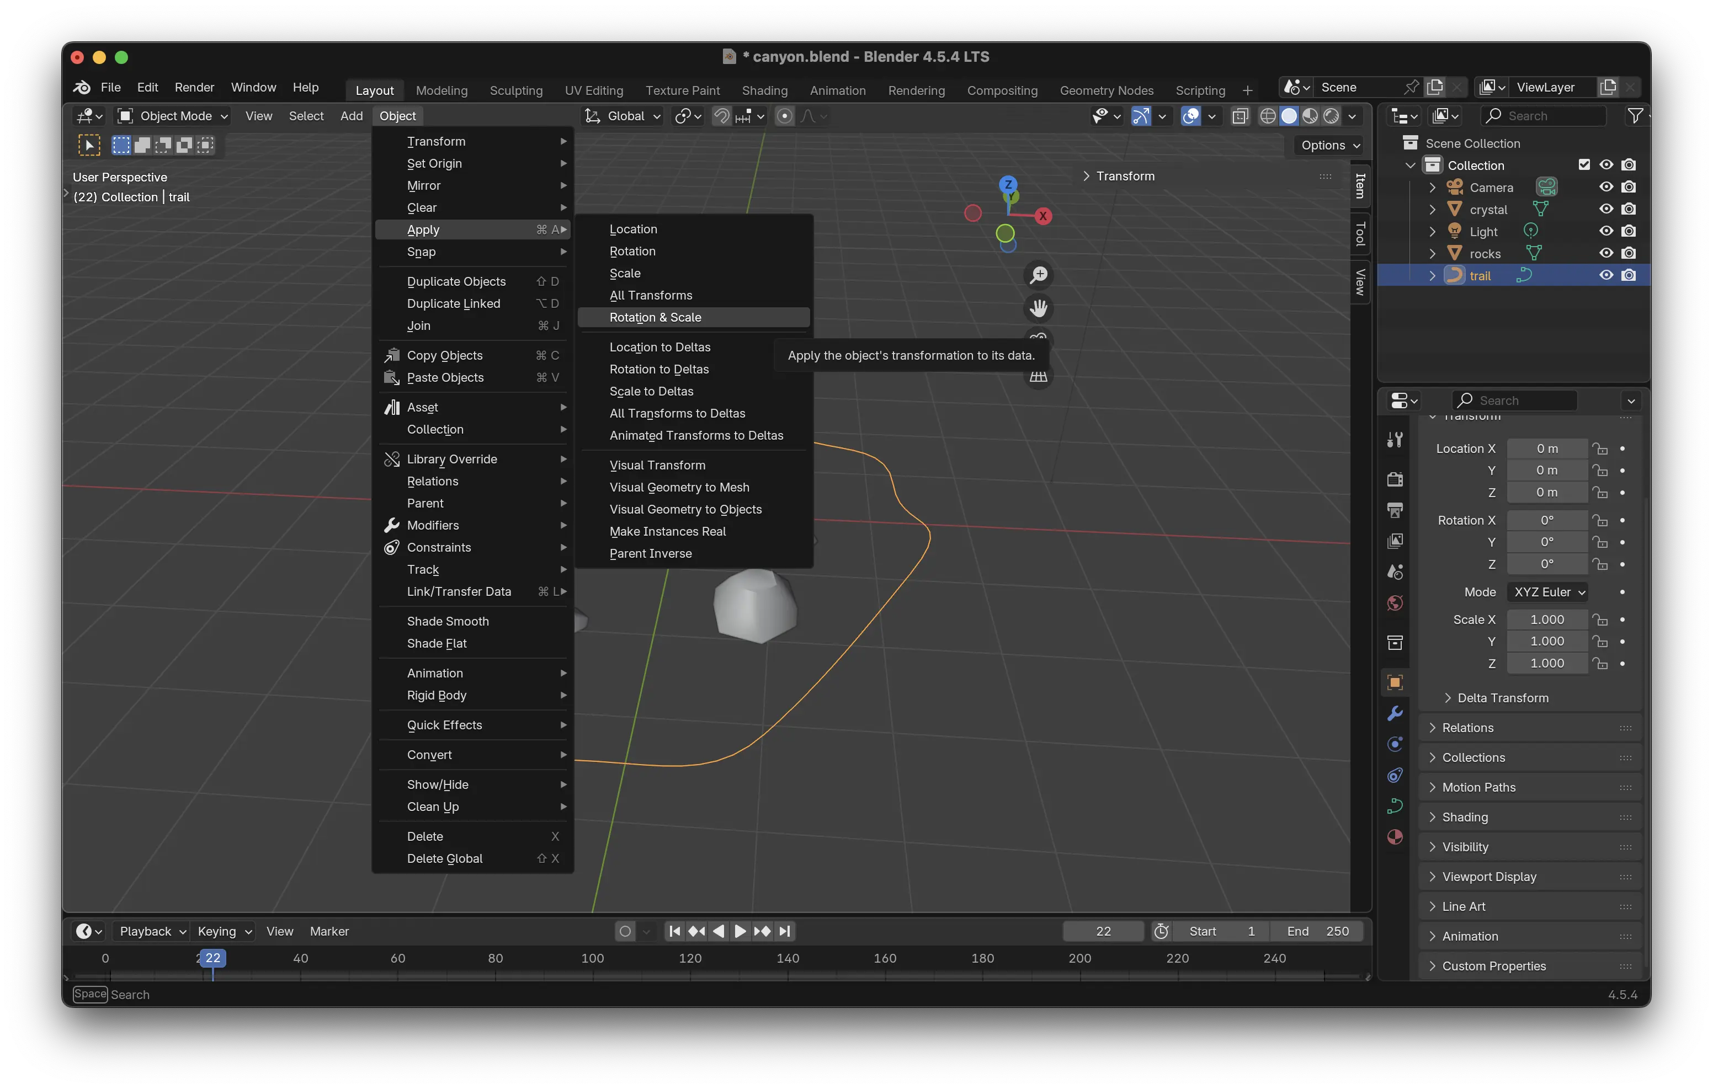Expand the Delta Transform panel
Viewport: 1713px width, 1089px height.
pyautogui.click(x=1502, y=698)
